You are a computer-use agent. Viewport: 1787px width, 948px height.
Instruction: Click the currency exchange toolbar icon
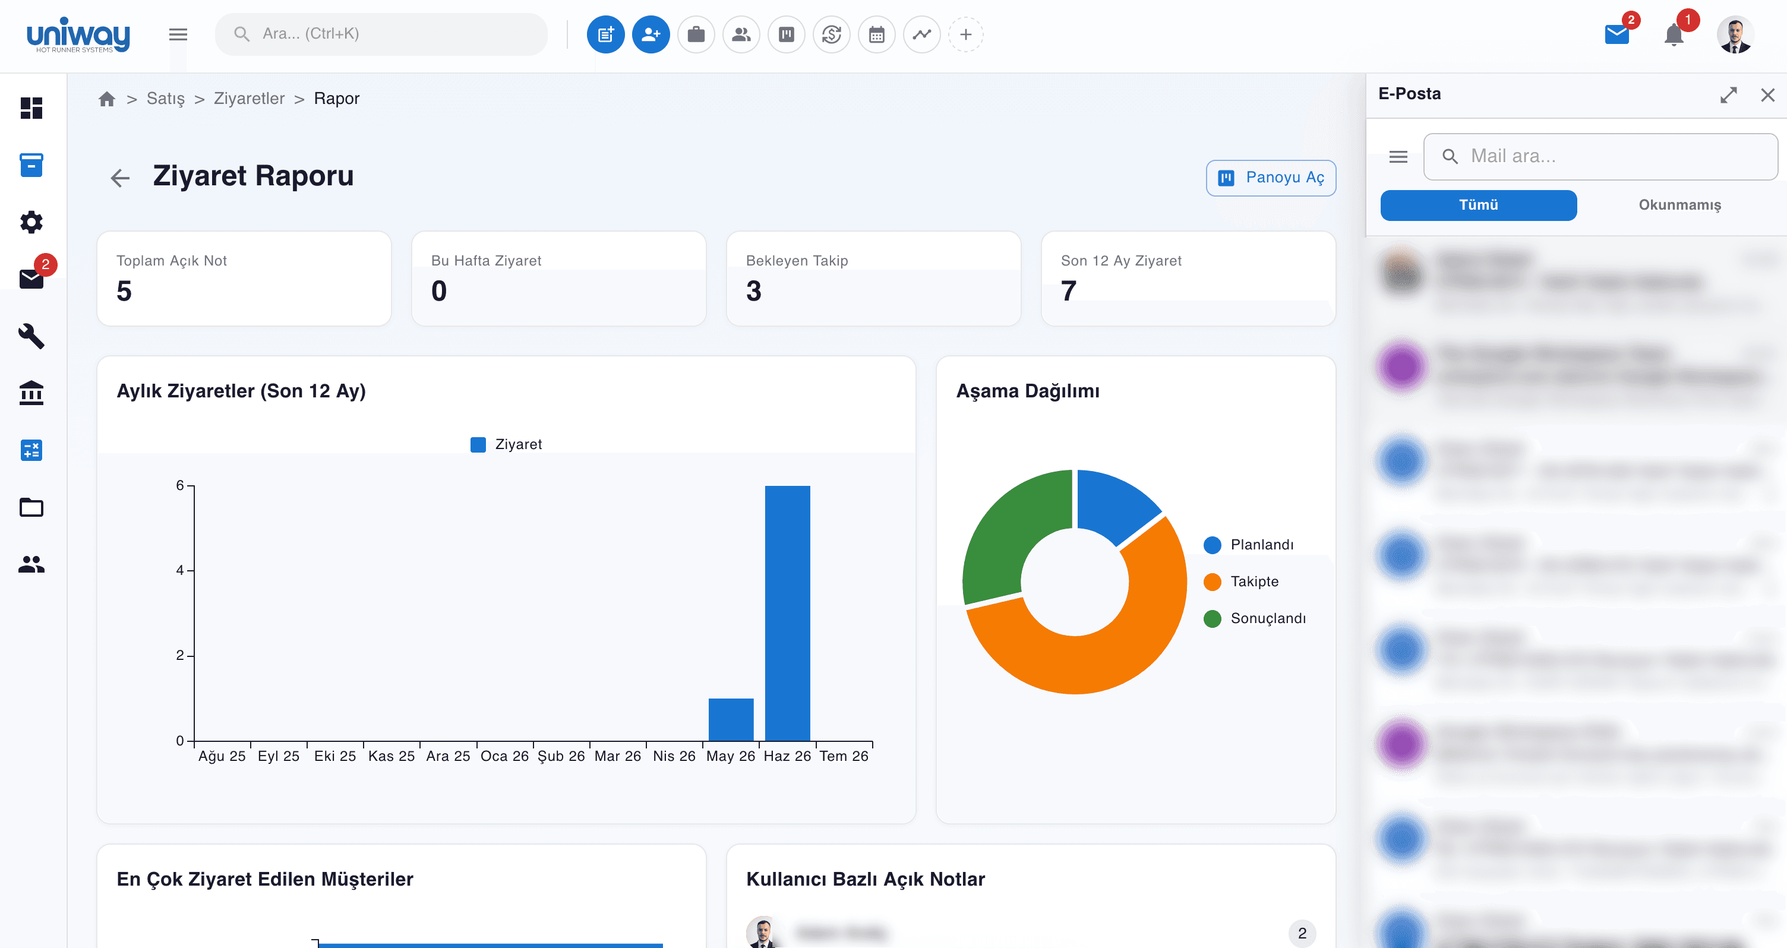point(831,34)
